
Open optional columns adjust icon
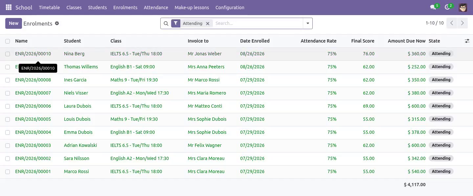pyautogui.click(x=467, y=41)
